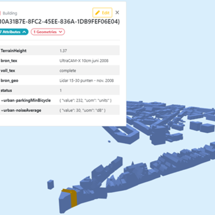Select the bron_tex attribute row
The height and width of the screenshot is (215, 215).
tap(60, 61)
